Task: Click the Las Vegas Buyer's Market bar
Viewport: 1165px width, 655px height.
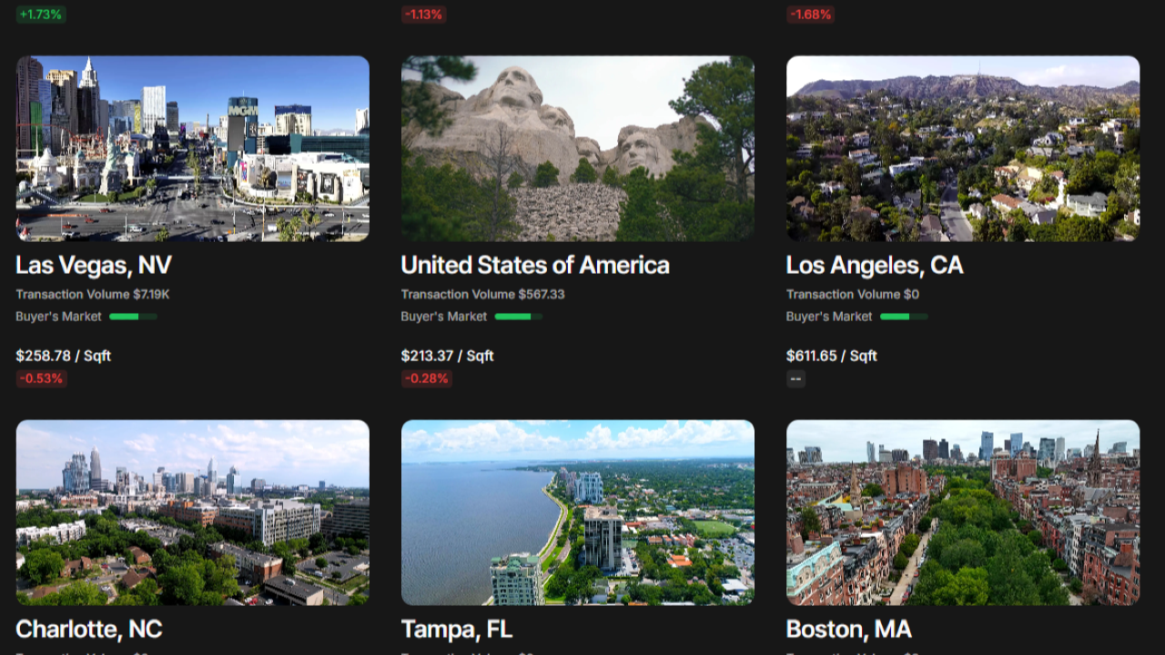Action: 133,317
